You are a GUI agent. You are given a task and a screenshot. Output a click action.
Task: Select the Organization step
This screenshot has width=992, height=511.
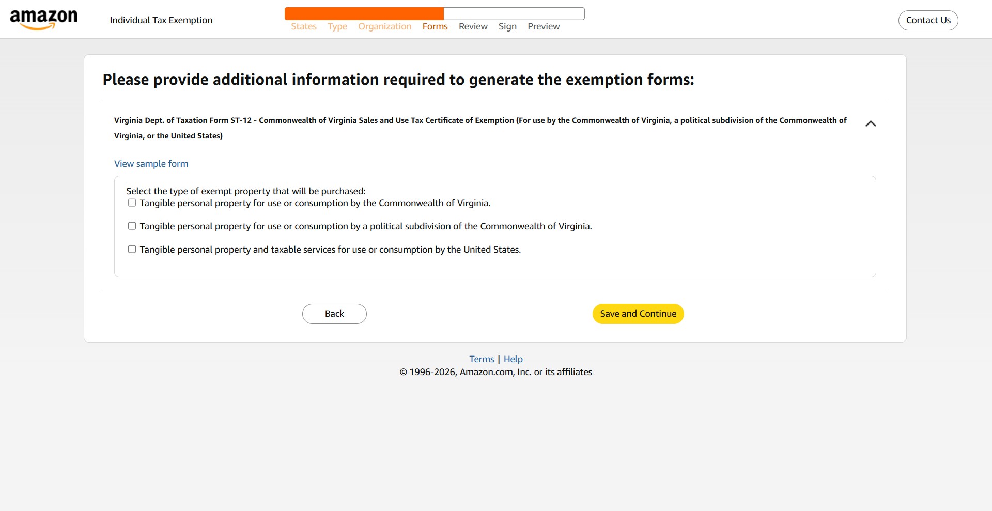coord(384,26)
